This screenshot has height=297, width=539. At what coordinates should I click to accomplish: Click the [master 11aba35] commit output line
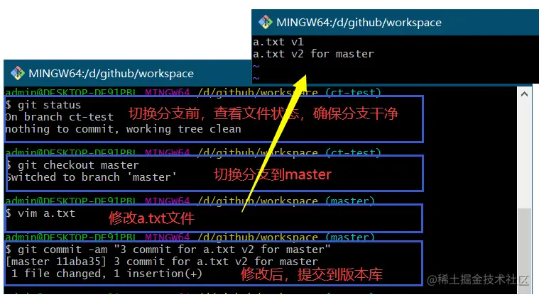pyautogui.click(x=162, y=262)
